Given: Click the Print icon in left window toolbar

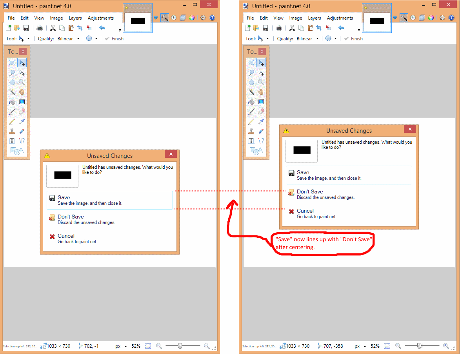Looking at the screenshot, I should pyautogui.click(x=40, y=28).
